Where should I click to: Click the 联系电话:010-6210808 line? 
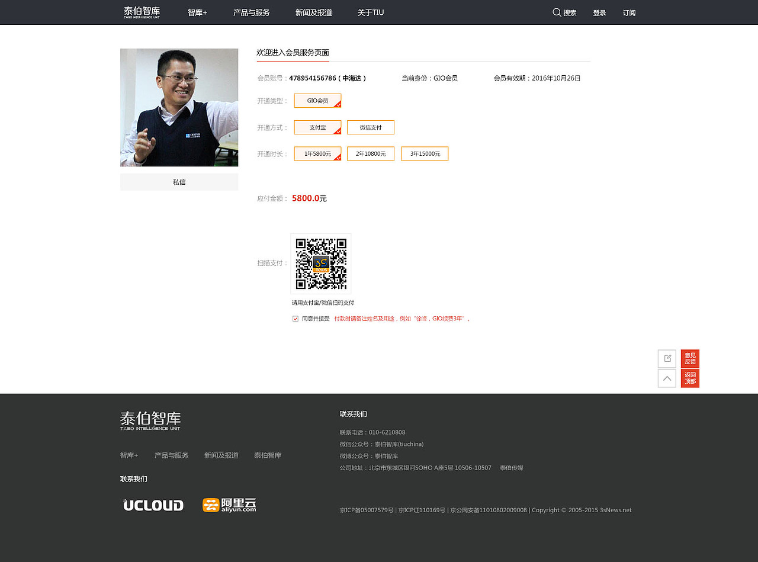click(372, 432)
